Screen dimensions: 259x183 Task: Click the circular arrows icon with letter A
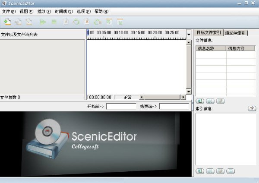(76, 22)
